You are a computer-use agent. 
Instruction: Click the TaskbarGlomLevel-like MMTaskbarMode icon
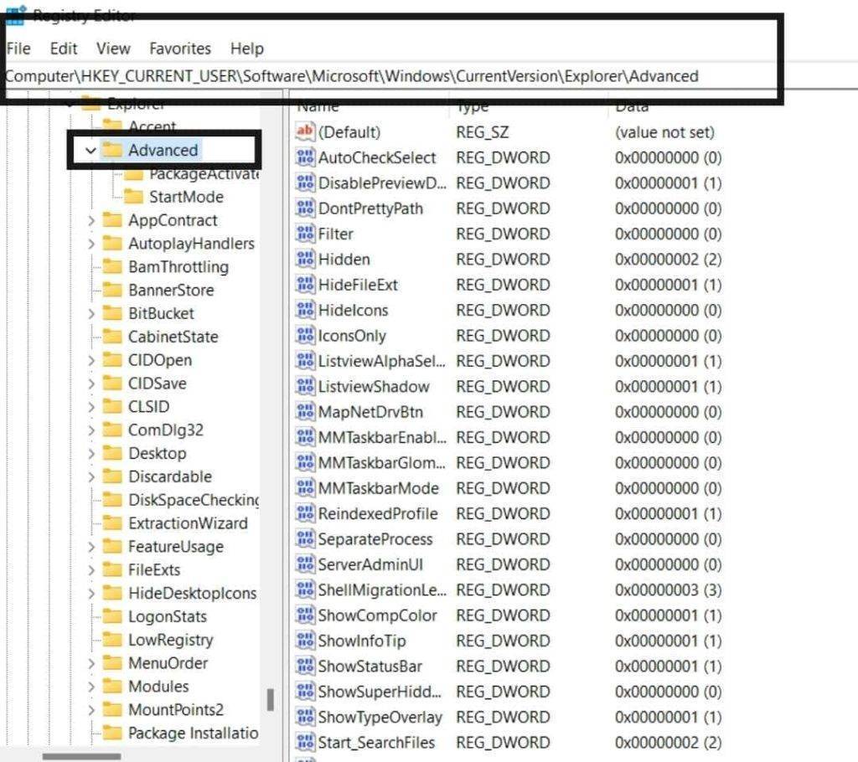(305, 487)
